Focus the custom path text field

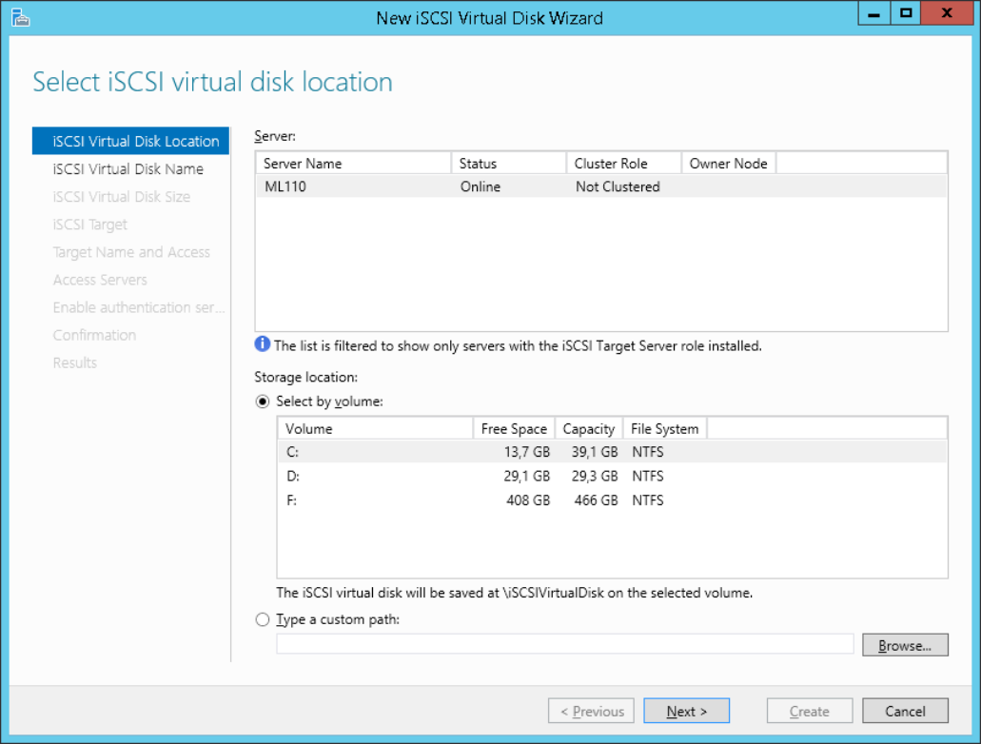564,645
